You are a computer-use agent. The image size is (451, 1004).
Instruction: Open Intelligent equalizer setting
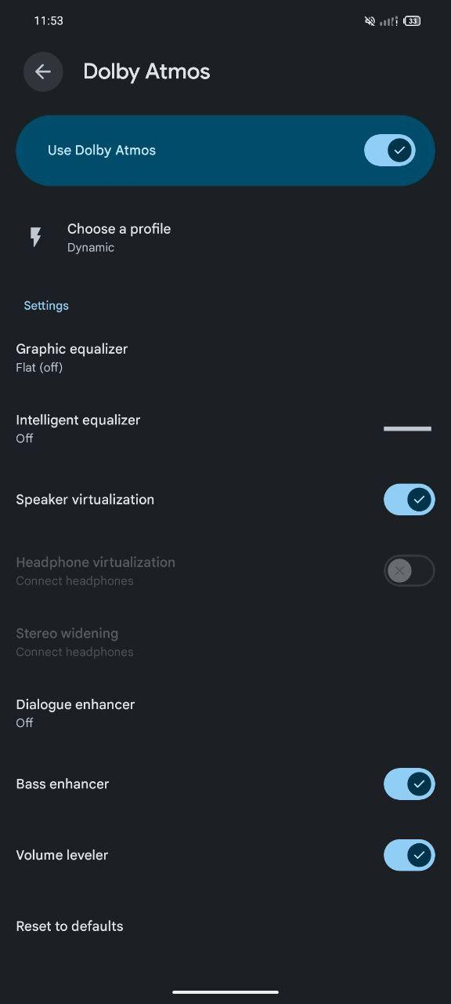(x=225, y=428)
